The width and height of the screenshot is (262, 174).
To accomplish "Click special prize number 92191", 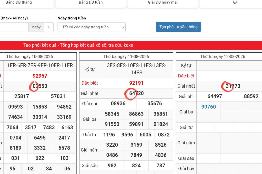I will pyautogui.click(x=136, y=83).
